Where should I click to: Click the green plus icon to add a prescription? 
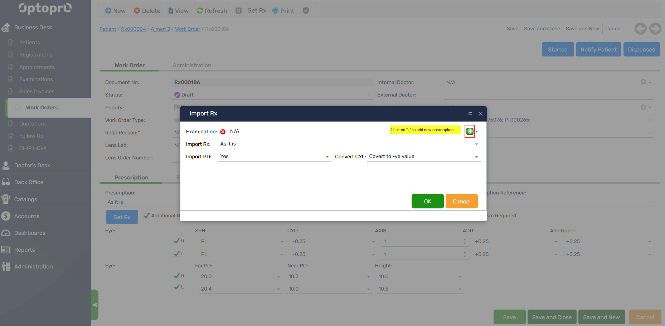point(470,131)
